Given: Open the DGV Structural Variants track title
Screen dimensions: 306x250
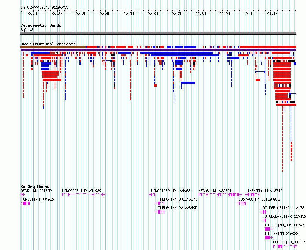Looking at the screenshot, I should [x=48, y=44].
